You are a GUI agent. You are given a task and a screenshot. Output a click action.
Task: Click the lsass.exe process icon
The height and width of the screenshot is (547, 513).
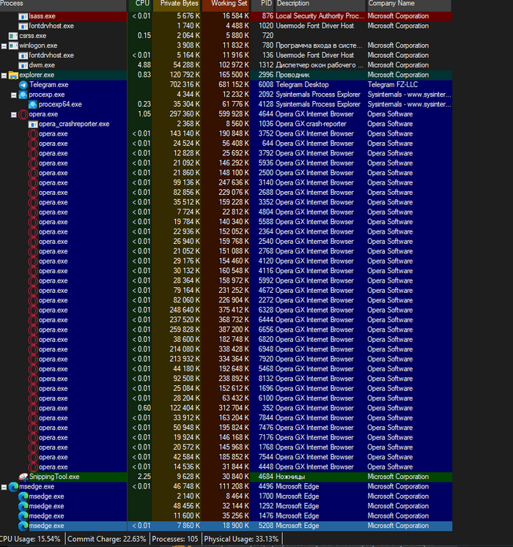point(23,15)
